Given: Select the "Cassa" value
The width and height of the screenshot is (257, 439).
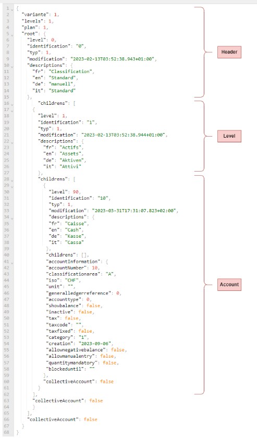Looking at the screenshot, I should point(75,242).
